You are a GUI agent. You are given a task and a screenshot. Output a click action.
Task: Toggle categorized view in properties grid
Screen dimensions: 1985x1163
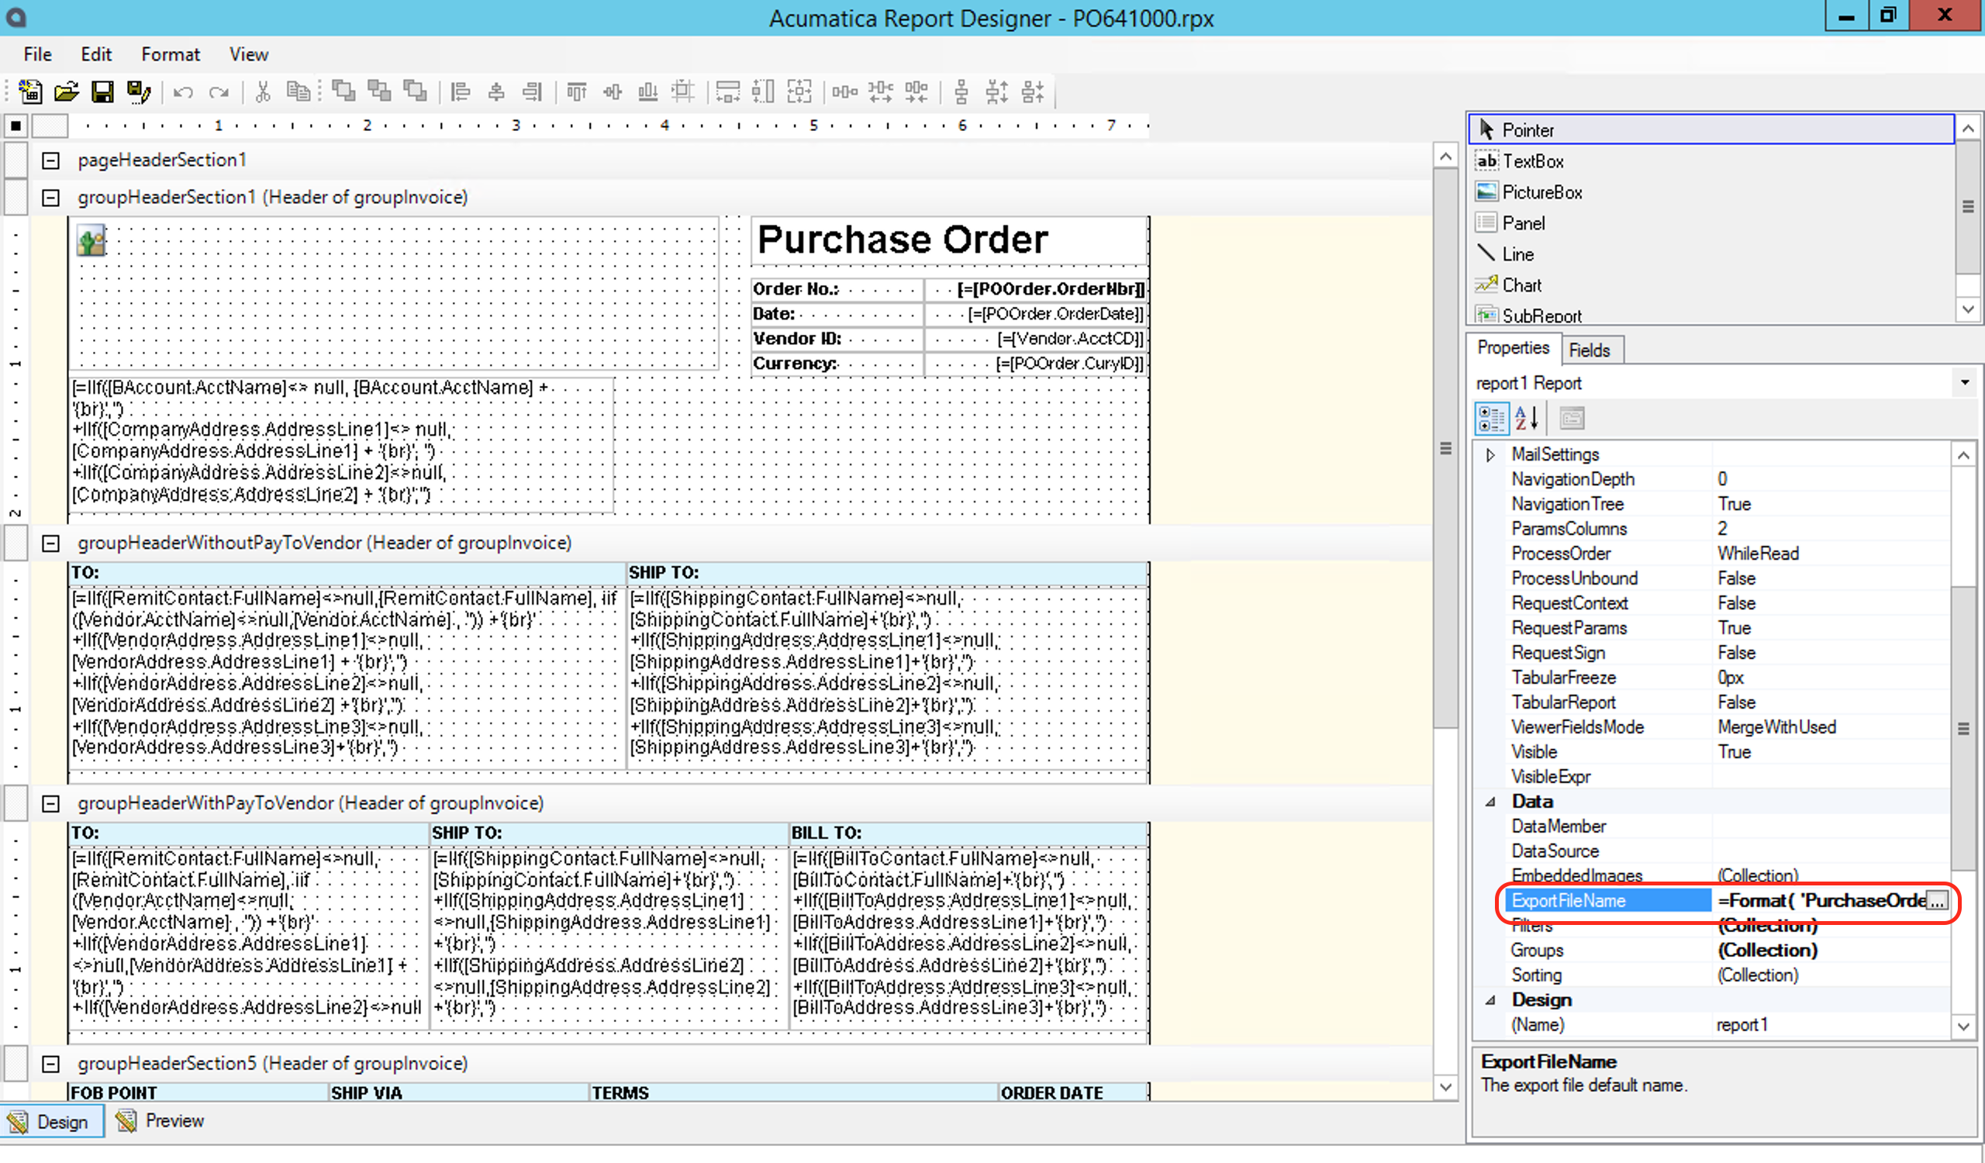point(1490,418)
